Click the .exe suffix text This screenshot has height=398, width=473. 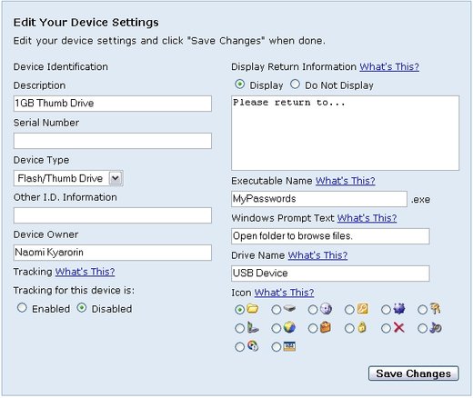tap(421, 200)
